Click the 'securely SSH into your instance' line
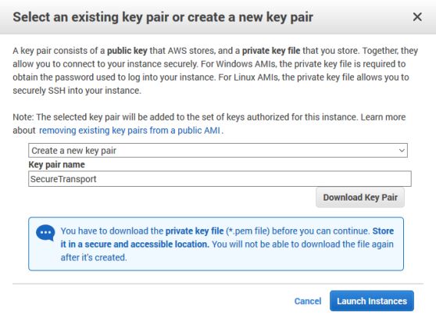Screen dimensions: 436x322 pos(77,91)
